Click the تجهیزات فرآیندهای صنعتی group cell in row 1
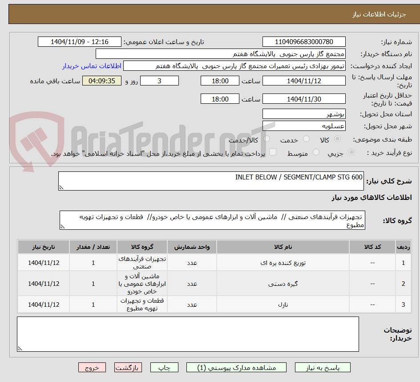Image resolution: width=420 pixels, height=382 pixels. (142, 263)
